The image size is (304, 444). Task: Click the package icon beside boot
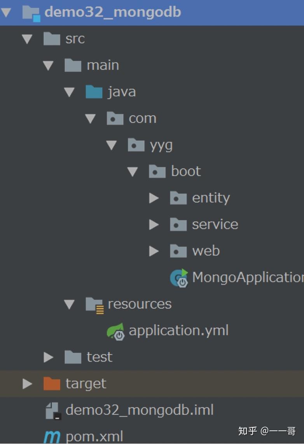pyautogui.click(x=157, y=171)
